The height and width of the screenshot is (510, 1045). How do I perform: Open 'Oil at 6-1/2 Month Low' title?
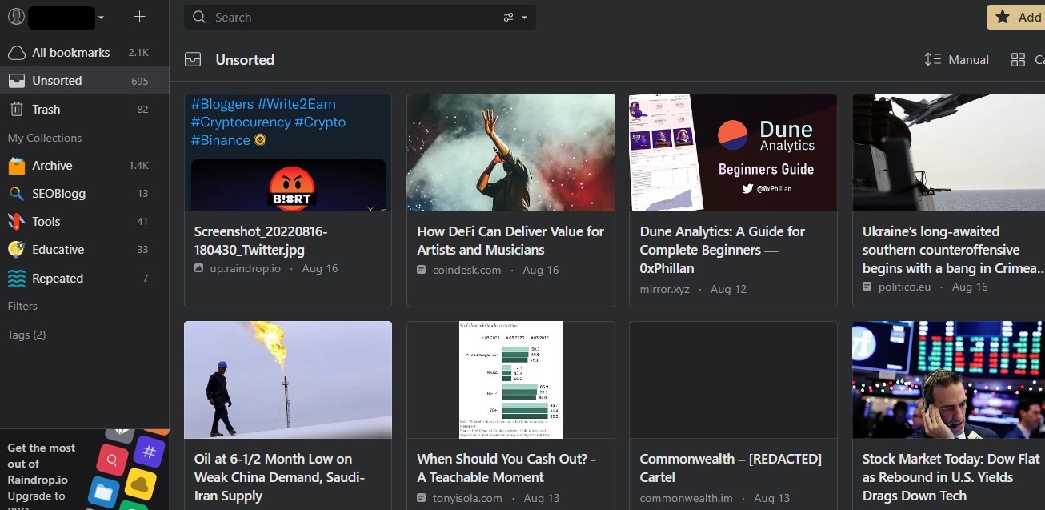279,477
